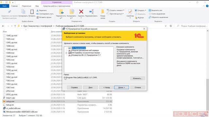Click the Копировать в icon
The height and width of the screenshot is (117, 209).
click(72, 12)
